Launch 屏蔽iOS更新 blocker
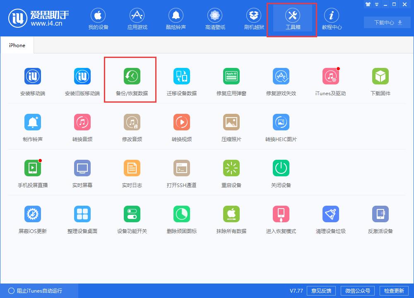The height and width of the screenshot is (298, 414). [x=32, y=218]
